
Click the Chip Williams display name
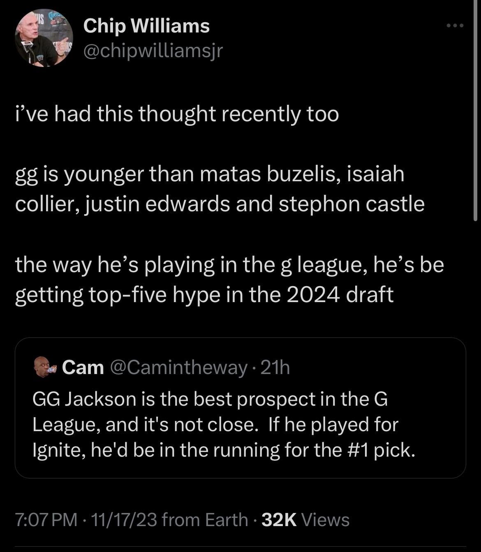[x=146, y=26]
